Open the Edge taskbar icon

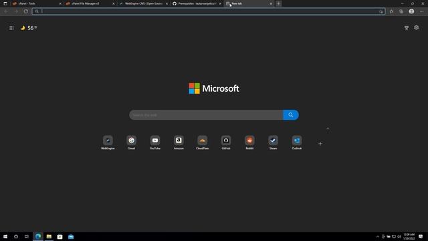(x=38, y=236)
